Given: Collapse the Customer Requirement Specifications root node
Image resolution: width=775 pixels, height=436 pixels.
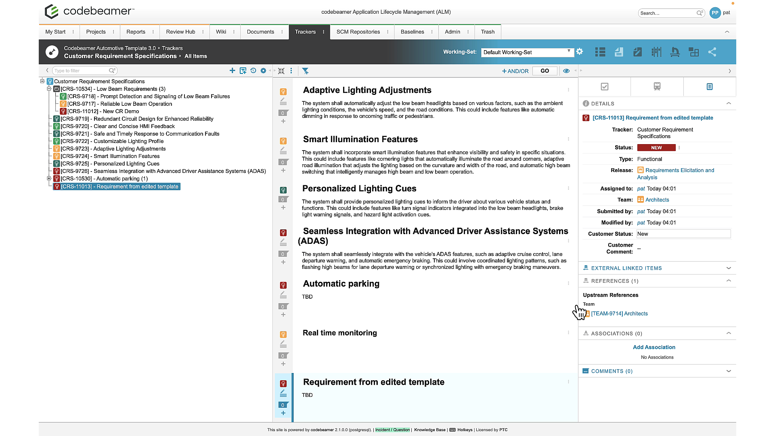Looking at the screenshot, I should point(42,81).
